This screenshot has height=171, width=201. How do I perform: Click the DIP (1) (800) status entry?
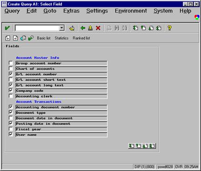[144, 167]
